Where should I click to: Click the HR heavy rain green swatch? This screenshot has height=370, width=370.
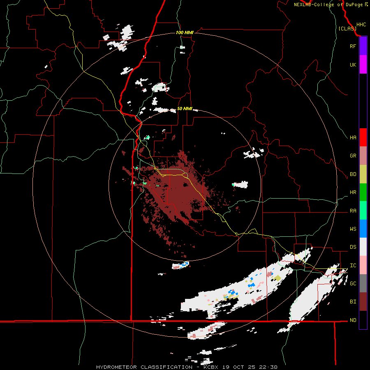(x=363, y=192)
